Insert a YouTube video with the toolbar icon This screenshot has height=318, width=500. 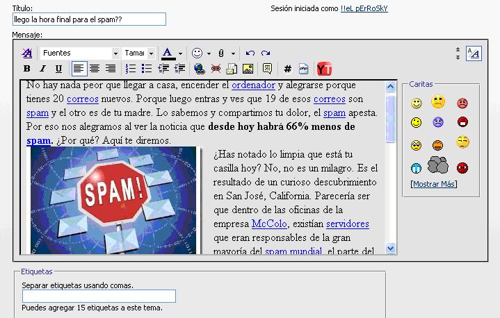coord(324,69)
